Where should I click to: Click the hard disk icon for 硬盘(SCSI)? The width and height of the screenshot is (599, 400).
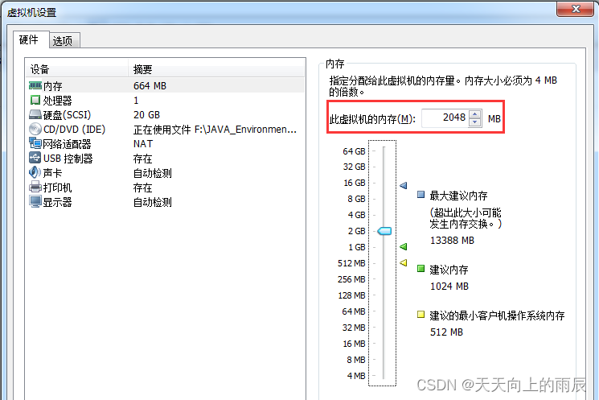(x=35, y=115)
